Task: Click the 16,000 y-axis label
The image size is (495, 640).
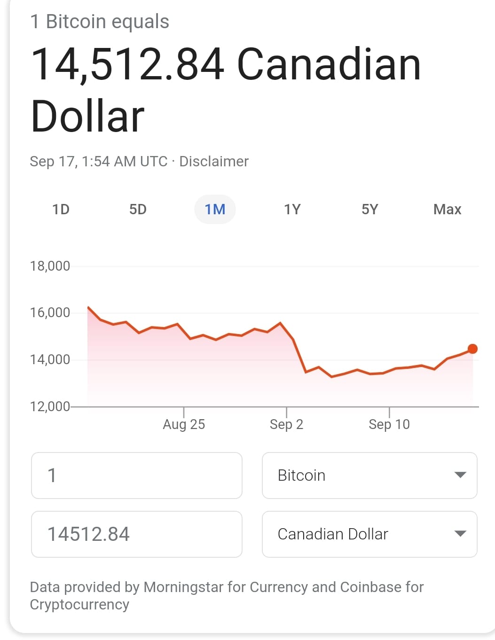Action: 50,312
